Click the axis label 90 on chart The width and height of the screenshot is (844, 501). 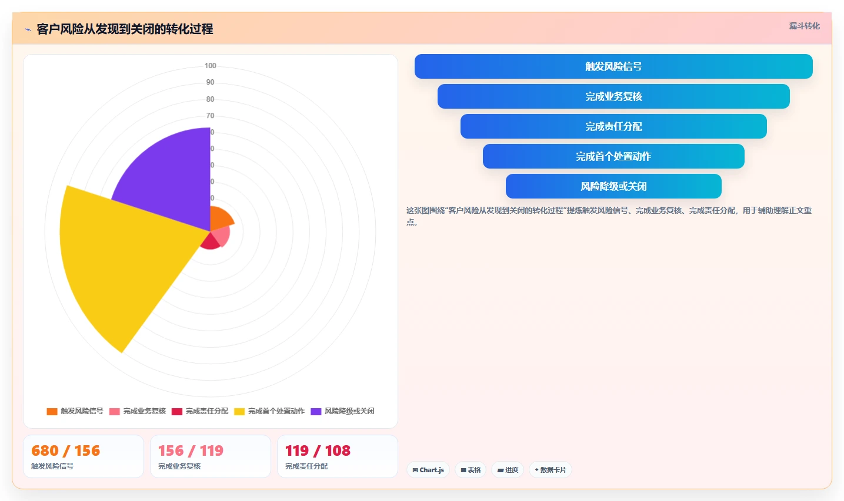[211, 82]
